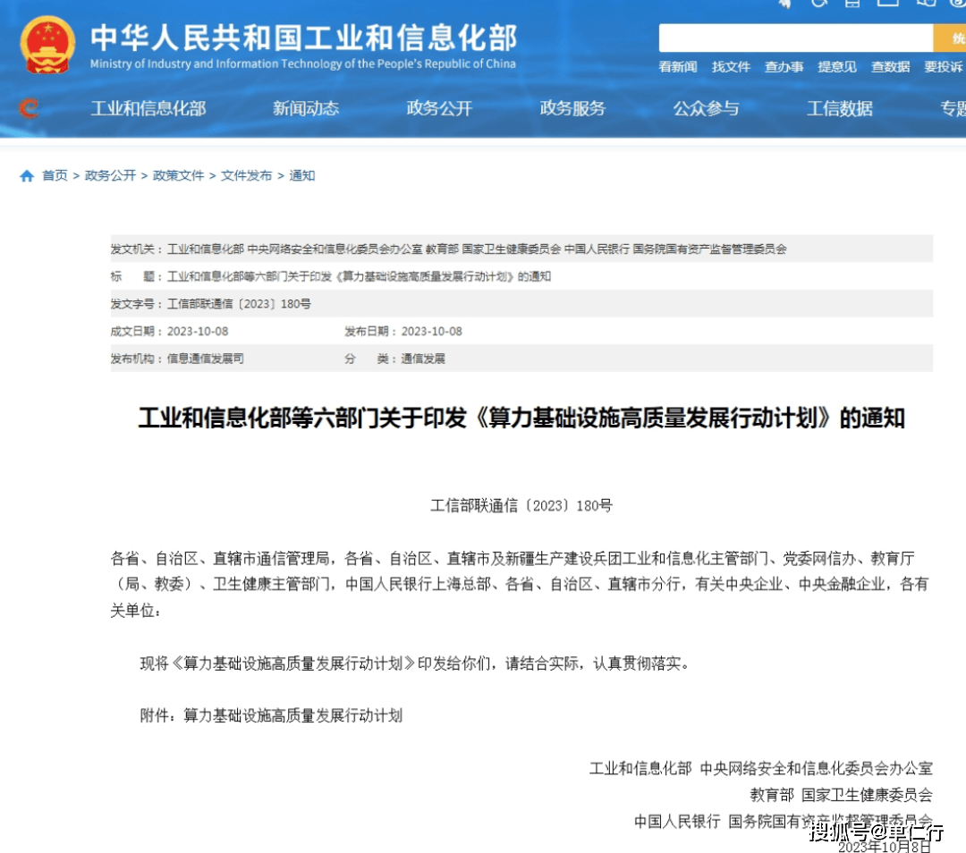Image resolution: width=966 pixels, height=853 pixels.
Task: Open the 工信数据 navigation menu
Action: tap(839, 108)
